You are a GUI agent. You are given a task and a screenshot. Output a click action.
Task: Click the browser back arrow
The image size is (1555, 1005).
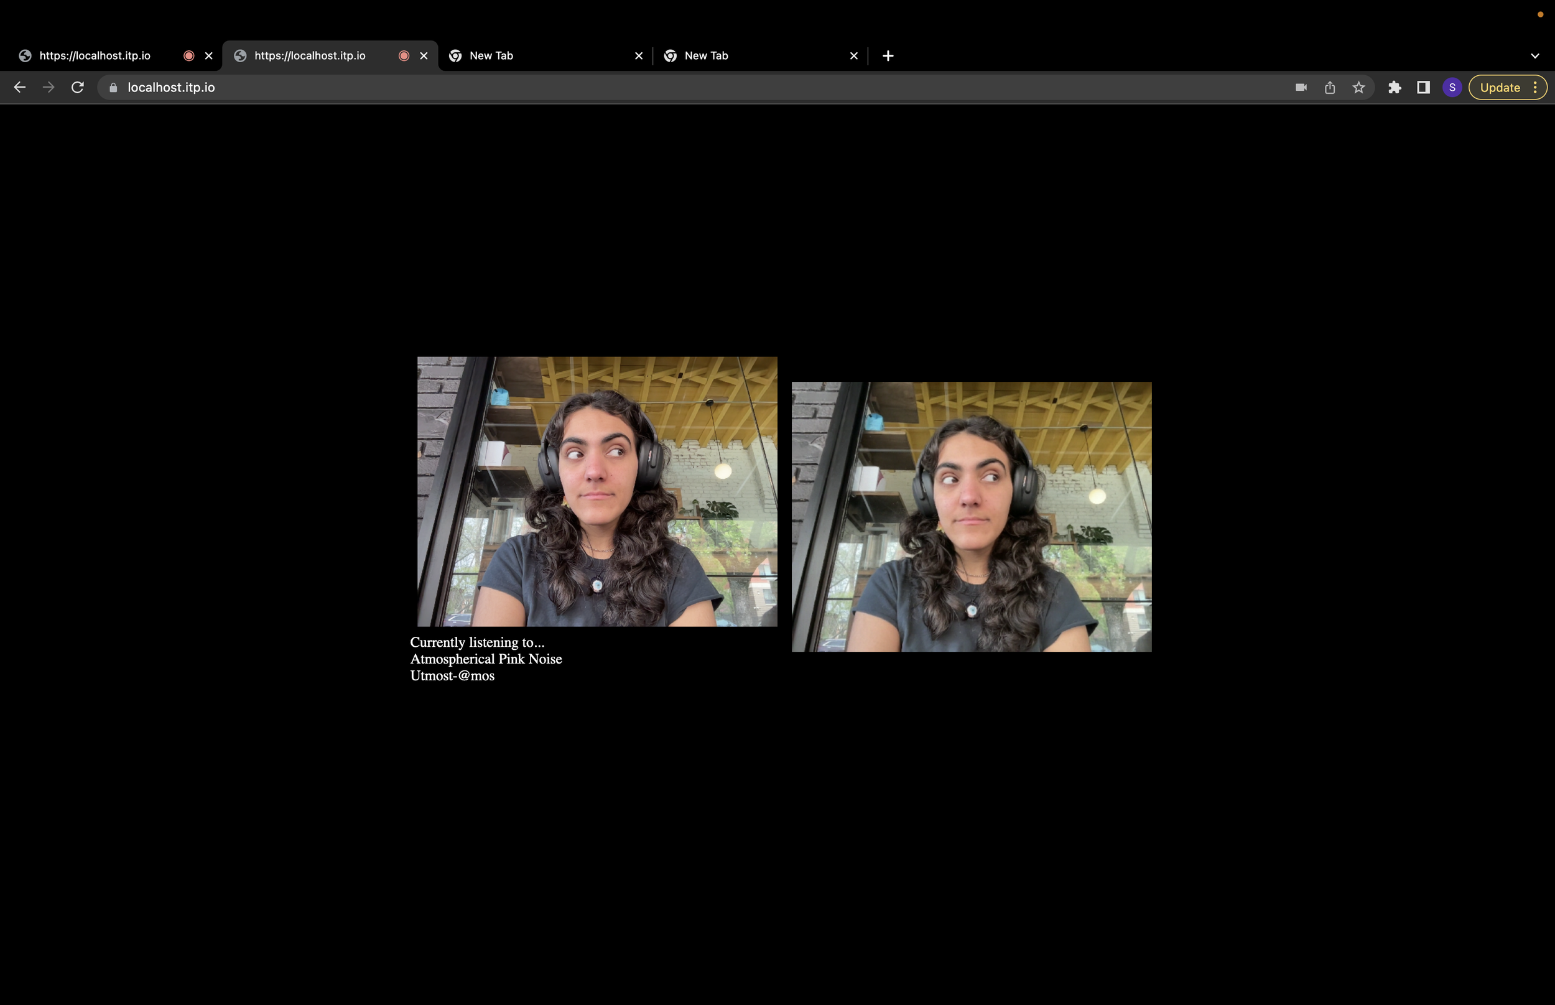(x=19, y=88)
